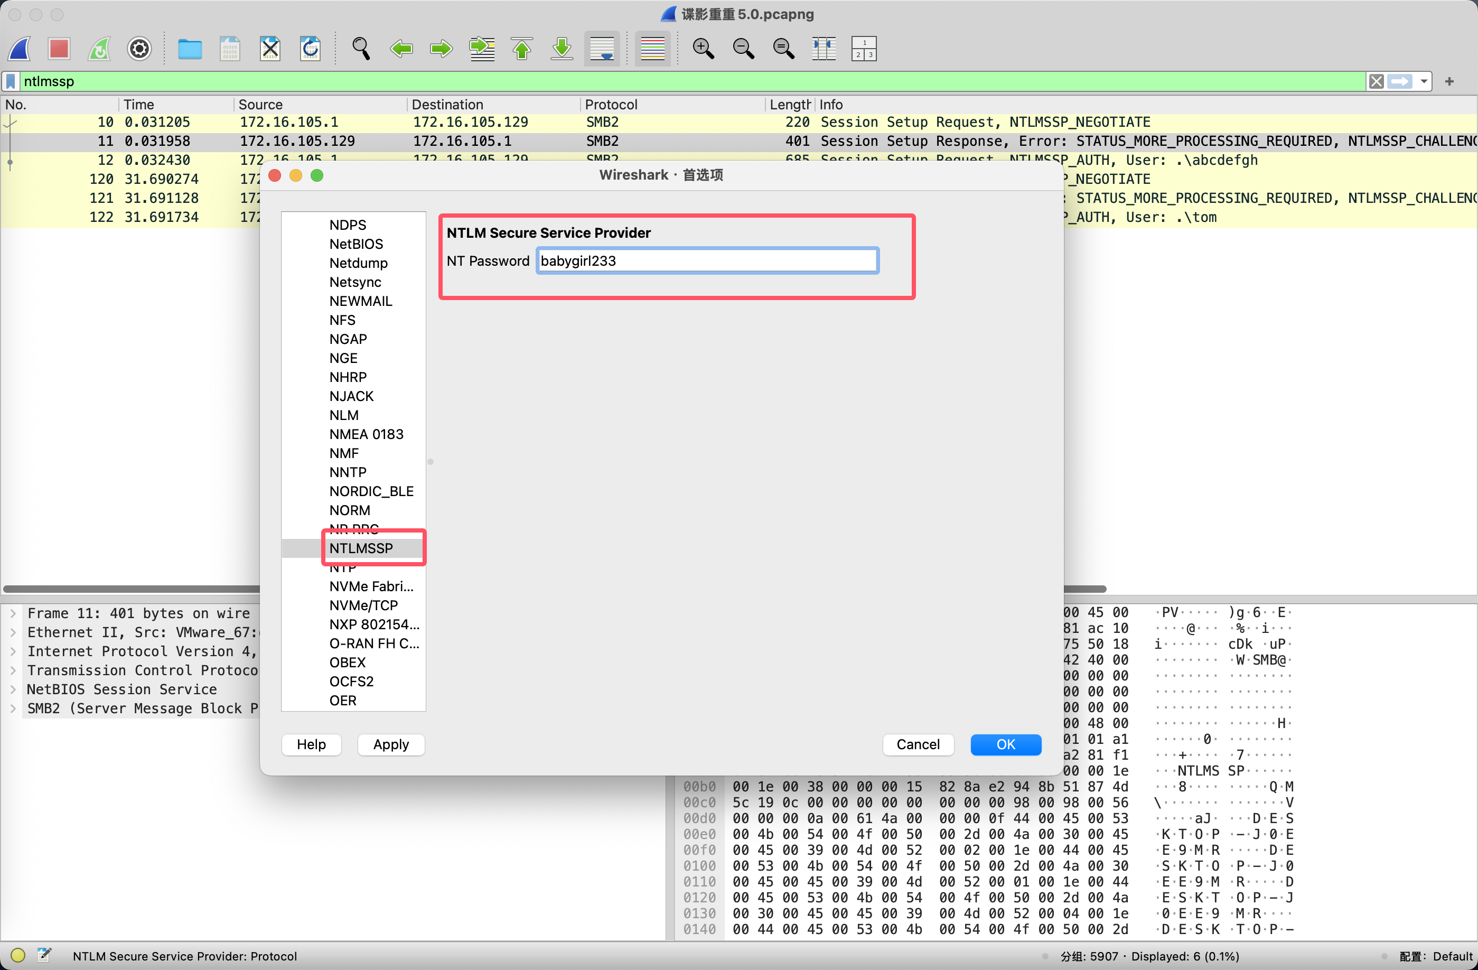This screenshot has height=970, width=1478.
Task: Toggle packet list colorization icon
Action: pyautogui.click(x=652, y=49)
